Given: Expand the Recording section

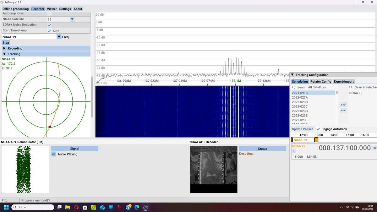Looking at the screenshot, I should point(4,48).
